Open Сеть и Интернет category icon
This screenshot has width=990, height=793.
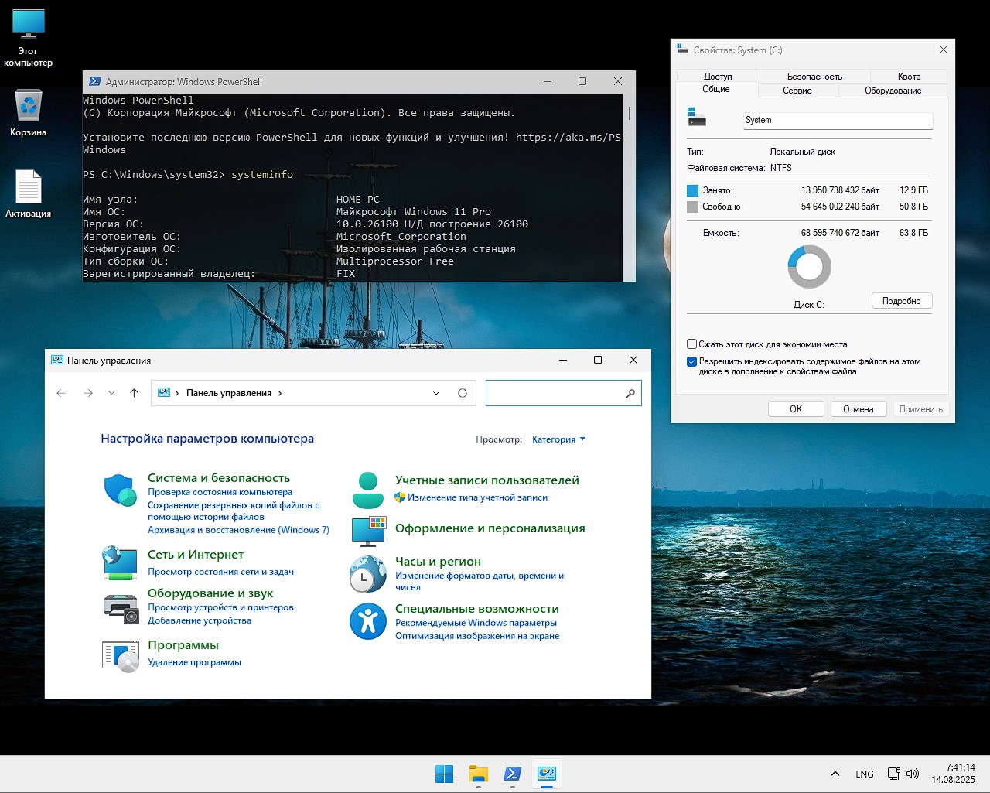tap(119, 563)
